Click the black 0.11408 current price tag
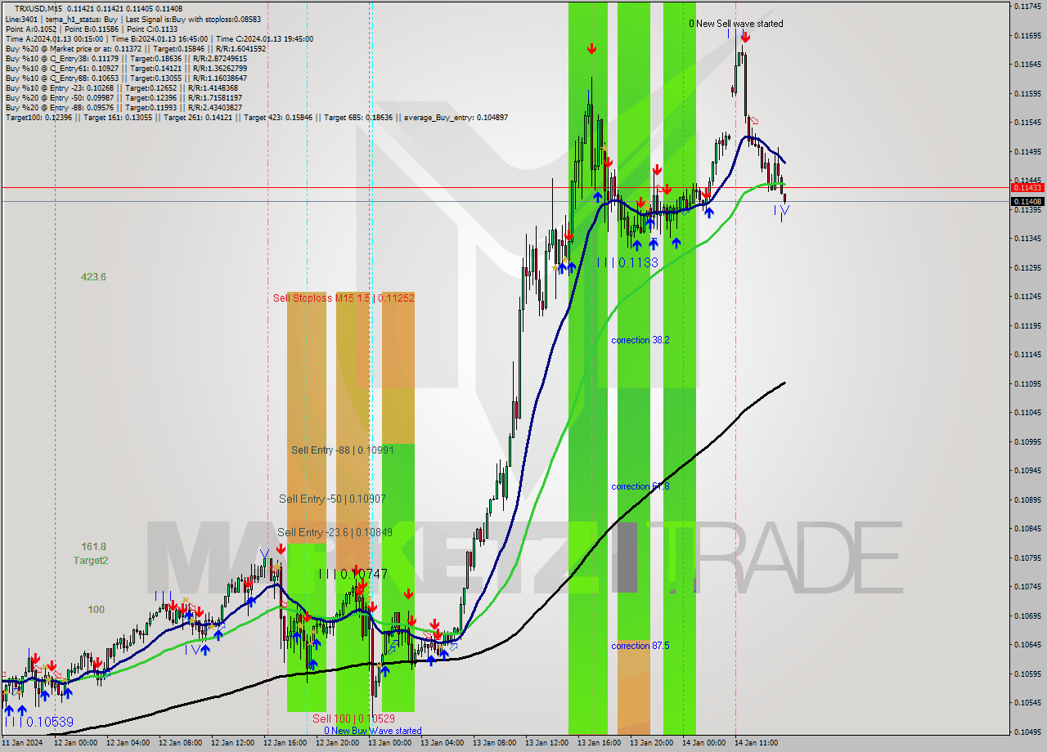The width and height of the screenshot is (1047, 752). (x=1027, y=201)
